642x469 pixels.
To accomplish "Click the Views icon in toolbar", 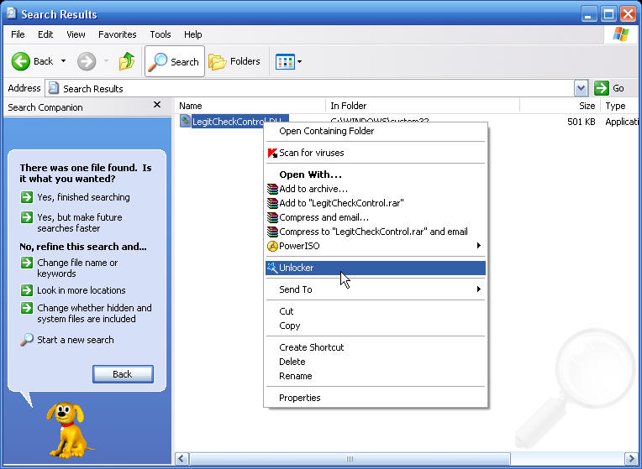I will tap(285, 62).
